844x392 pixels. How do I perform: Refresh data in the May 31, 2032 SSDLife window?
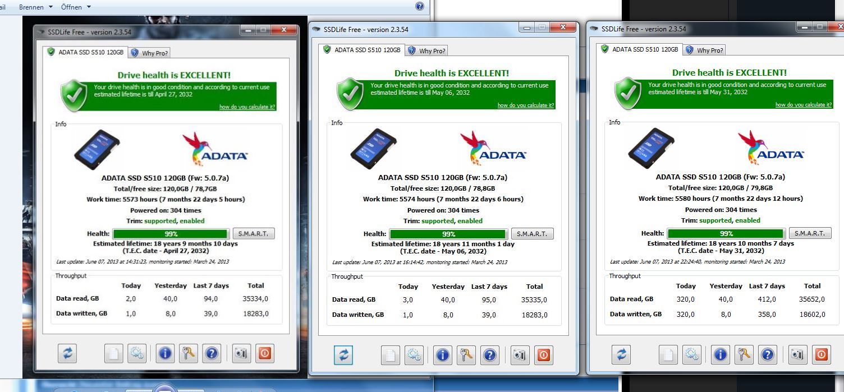pos(622,354)
